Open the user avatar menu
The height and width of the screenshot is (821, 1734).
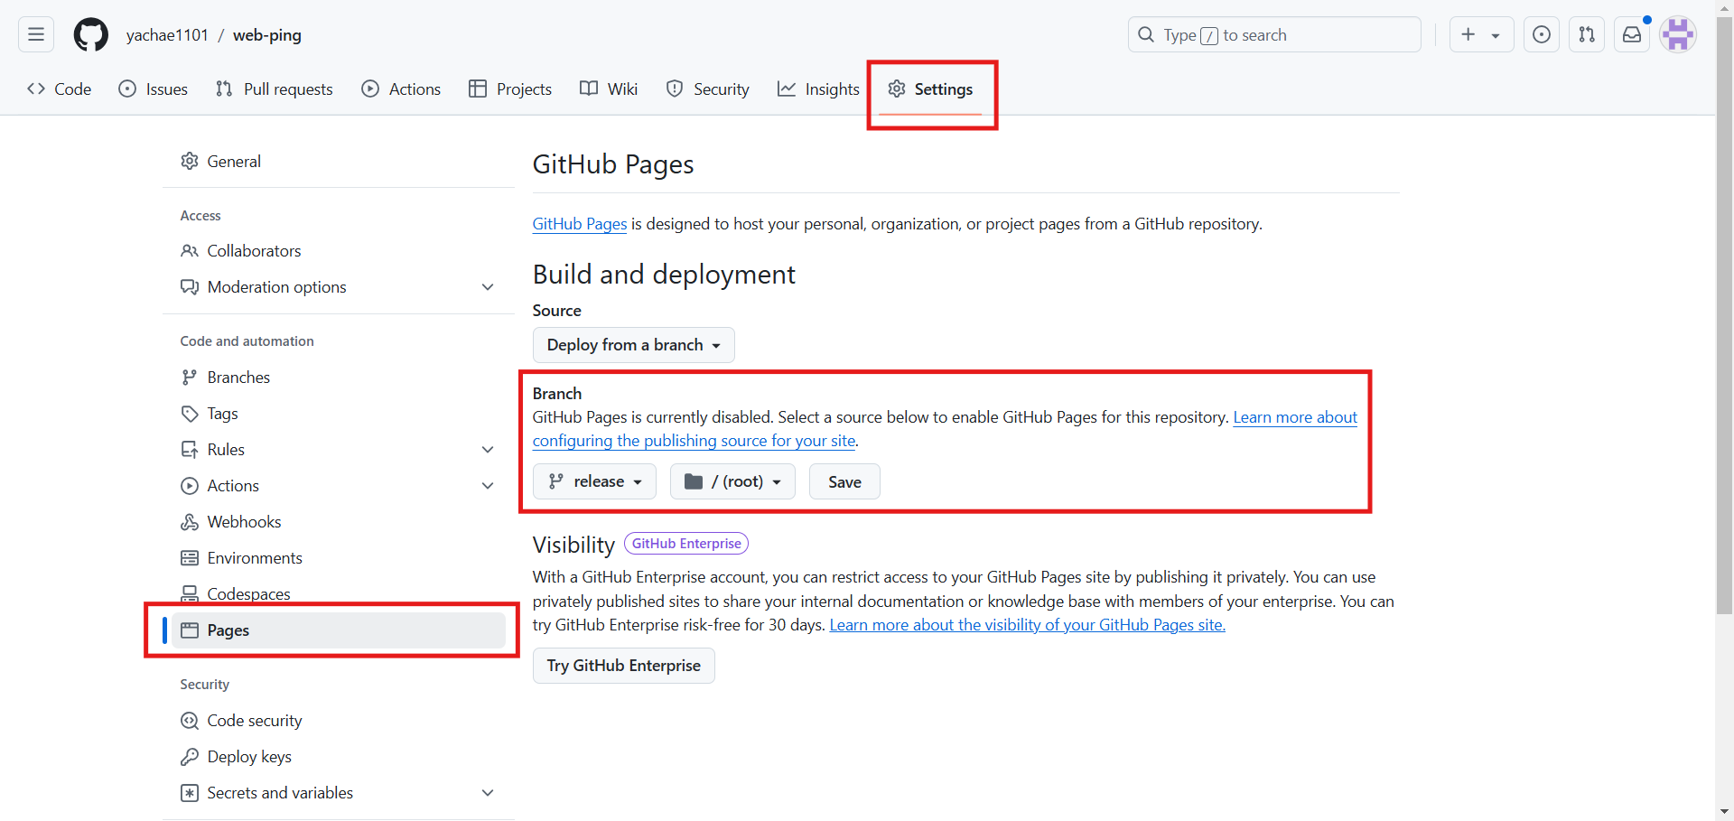point(1678,35)
